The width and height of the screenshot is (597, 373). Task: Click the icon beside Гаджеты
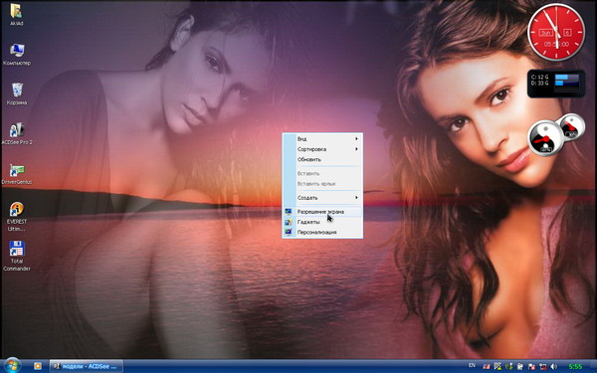[289, 222]
